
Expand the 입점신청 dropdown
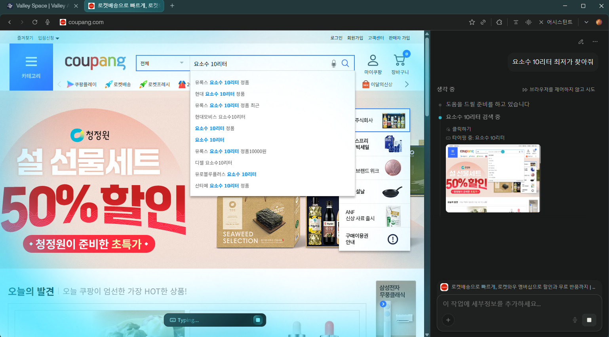tap(48, 38)
